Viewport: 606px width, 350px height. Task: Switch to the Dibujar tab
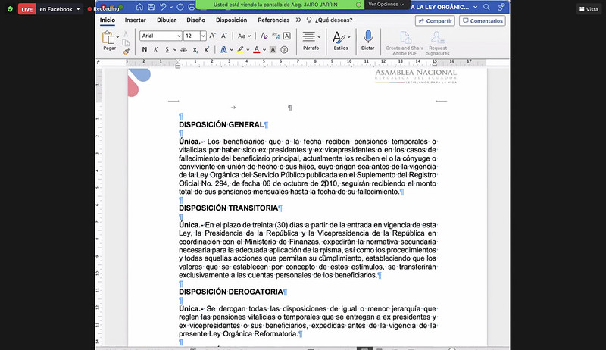click(166, 20)
